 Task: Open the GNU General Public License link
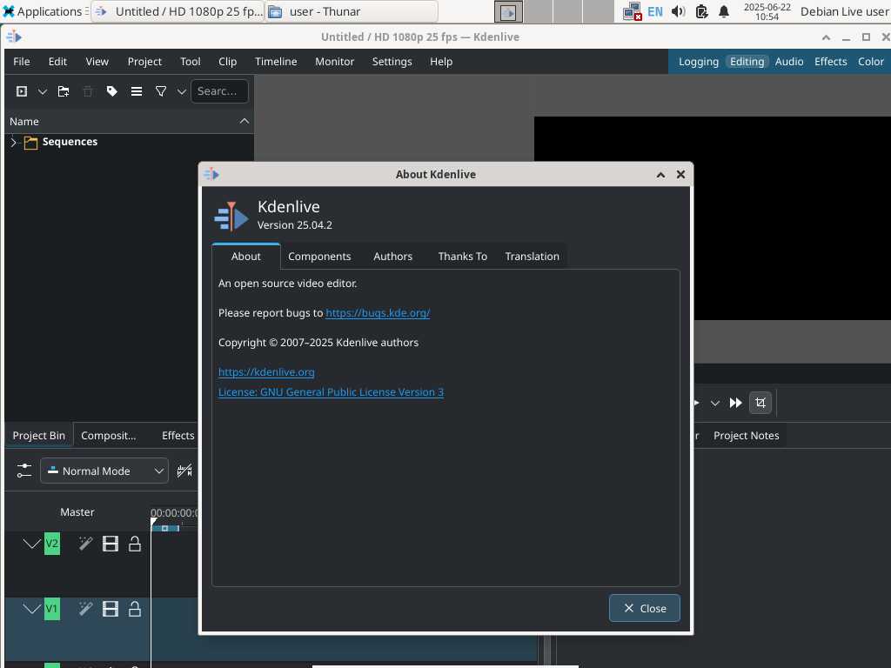click(x=331, y=392)
